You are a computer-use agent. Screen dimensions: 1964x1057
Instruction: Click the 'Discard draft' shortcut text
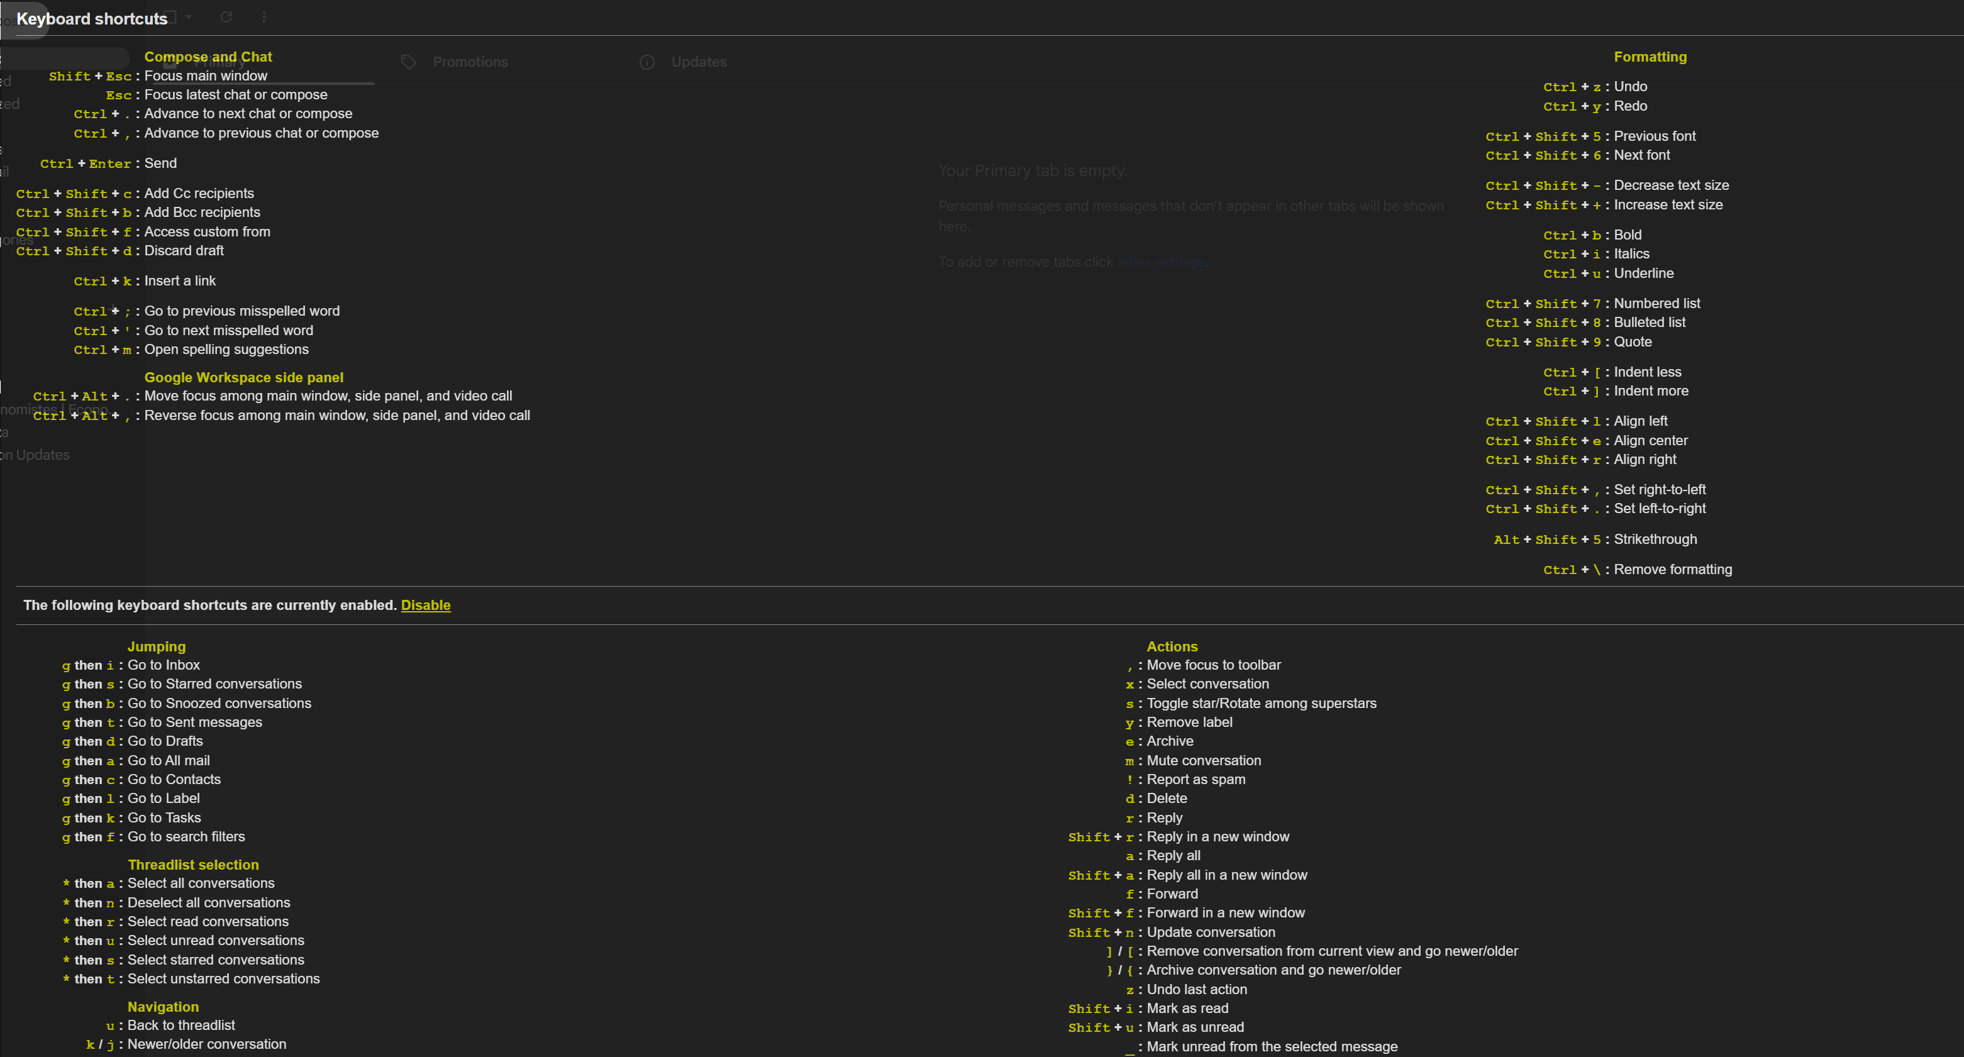[184, 251]
